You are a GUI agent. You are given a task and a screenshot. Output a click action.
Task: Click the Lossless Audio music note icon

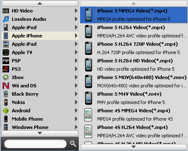point(6,19)
